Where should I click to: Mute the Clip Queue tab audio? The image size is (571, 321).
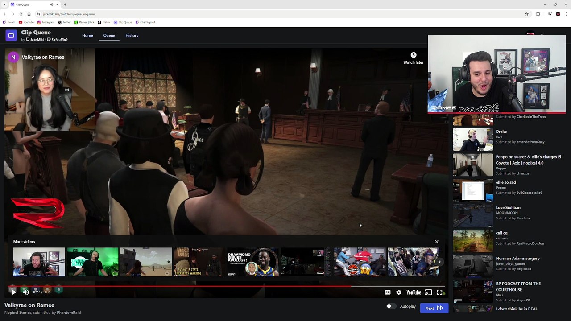click(x=52, y=4)
